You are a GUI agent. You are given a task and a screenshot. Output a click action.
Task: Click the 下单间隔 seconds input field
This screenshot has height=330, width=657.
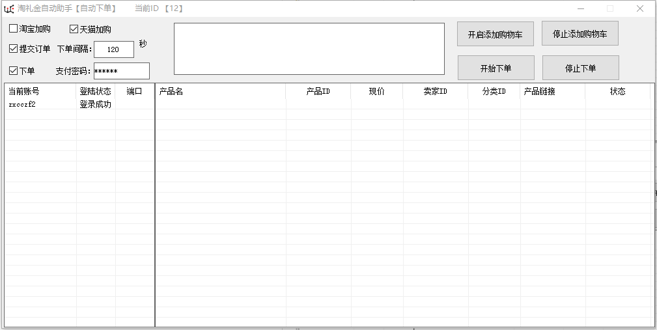pyautogui.click(x=114, y=49)
